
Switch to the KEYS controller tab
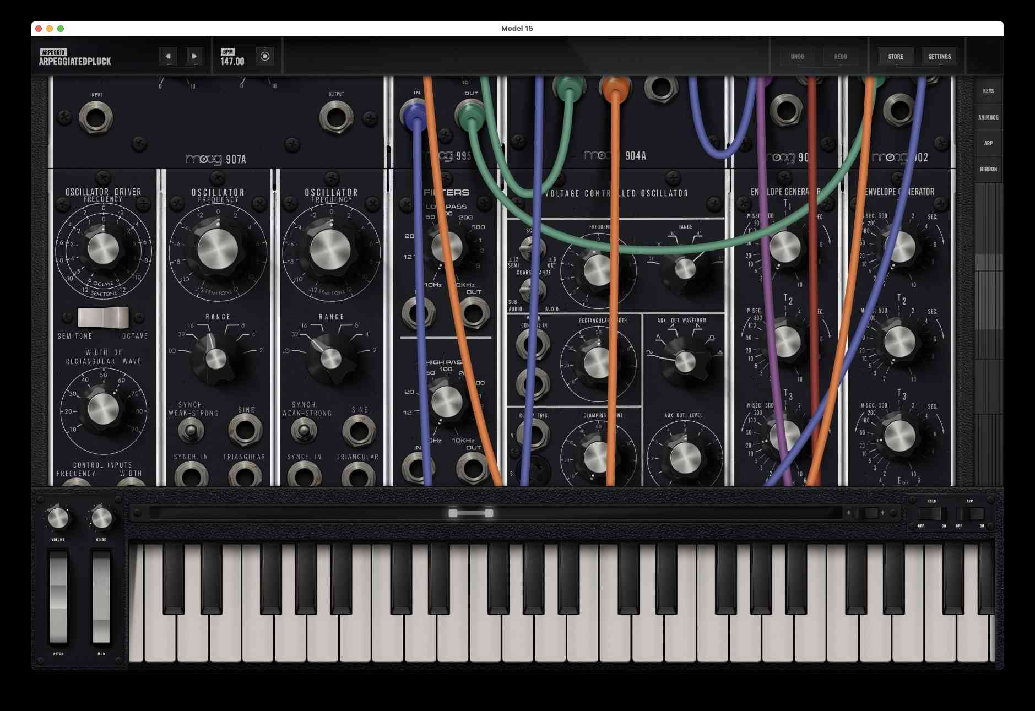pyautogui.click(x=988, y=91)
